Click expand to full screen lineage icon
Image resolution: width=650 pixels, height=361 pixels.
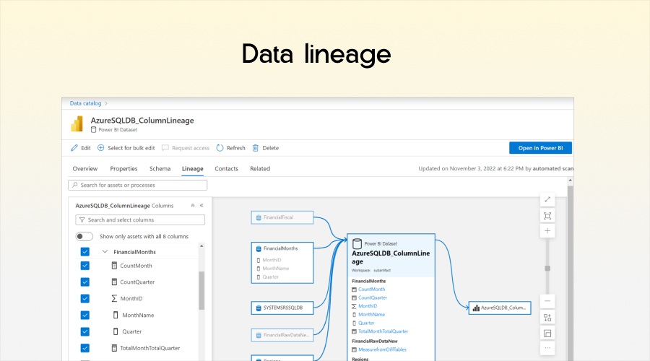coord(547,199)
